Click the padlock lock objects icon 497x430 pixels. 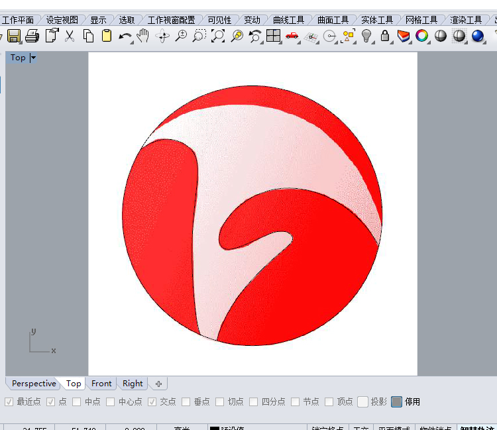point(385,36)
